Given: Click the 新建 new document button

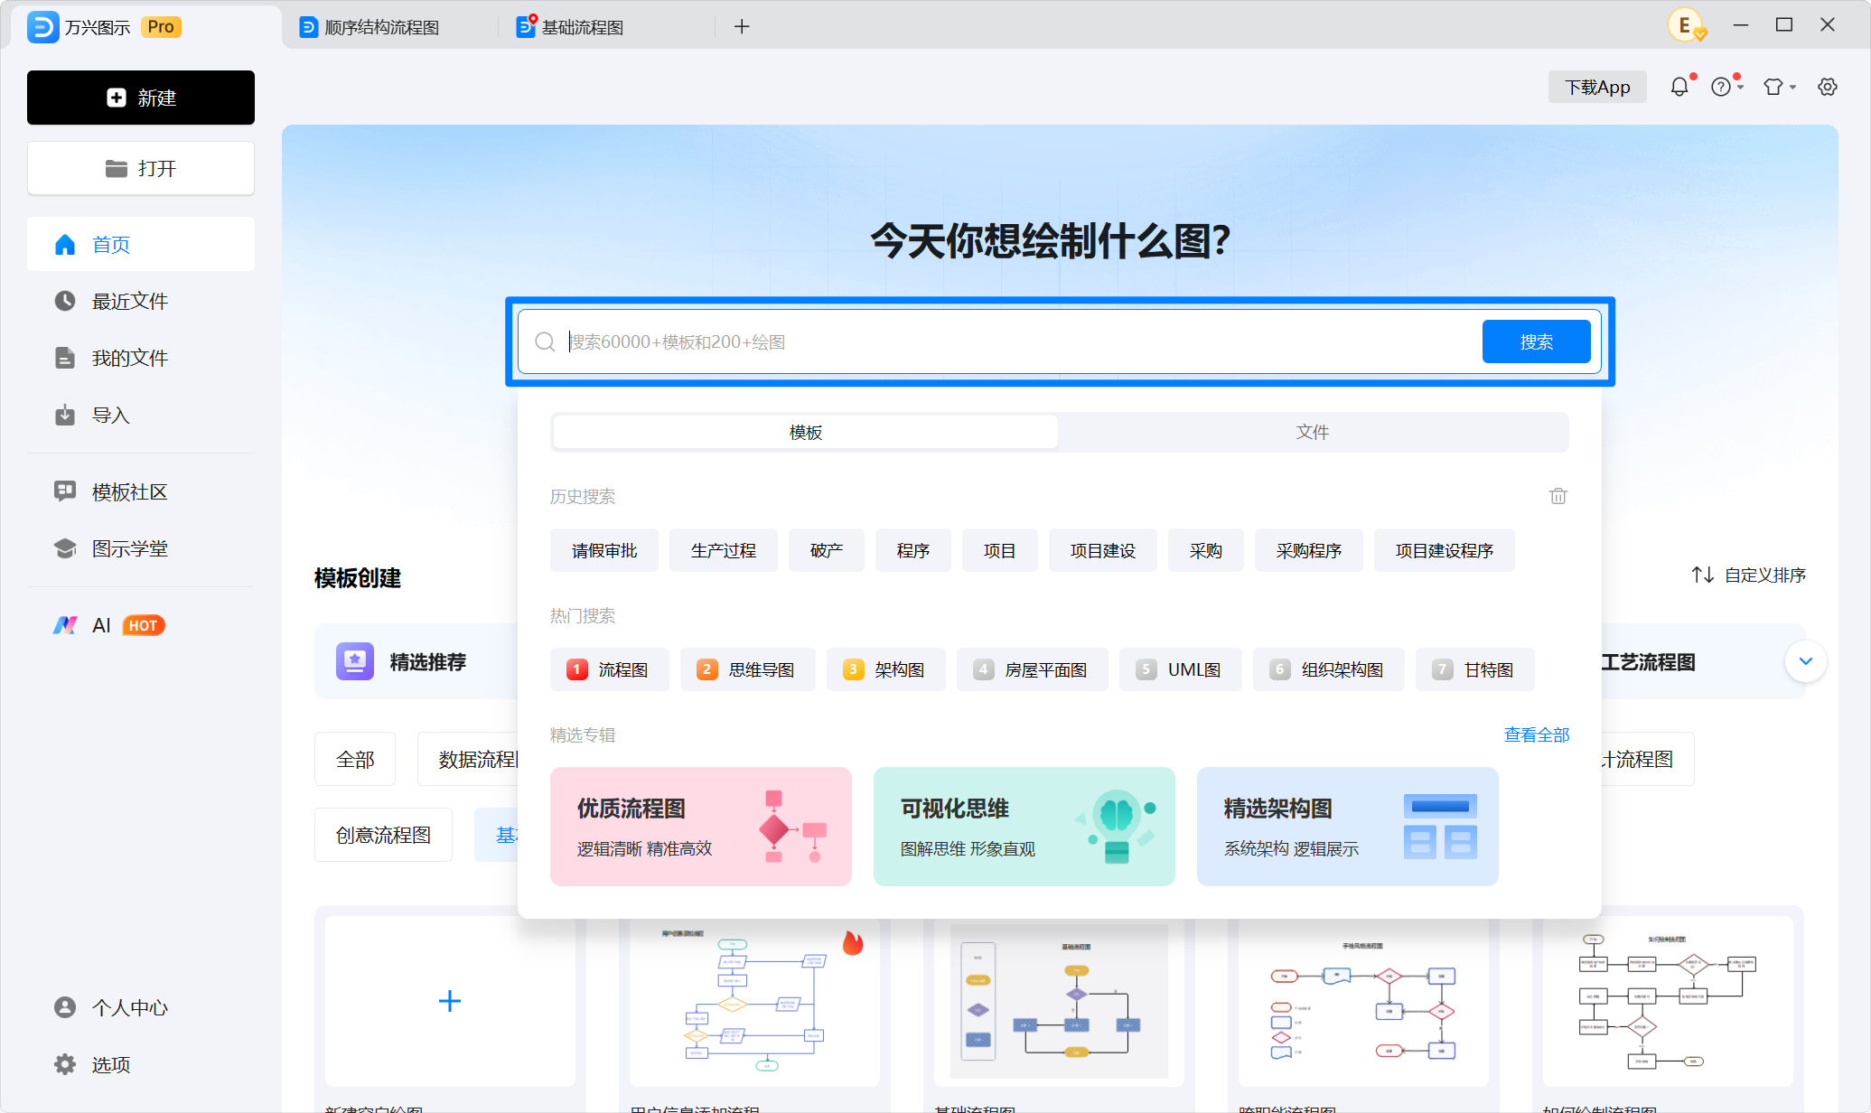Looking at the screenshot, I should (141, 98).
